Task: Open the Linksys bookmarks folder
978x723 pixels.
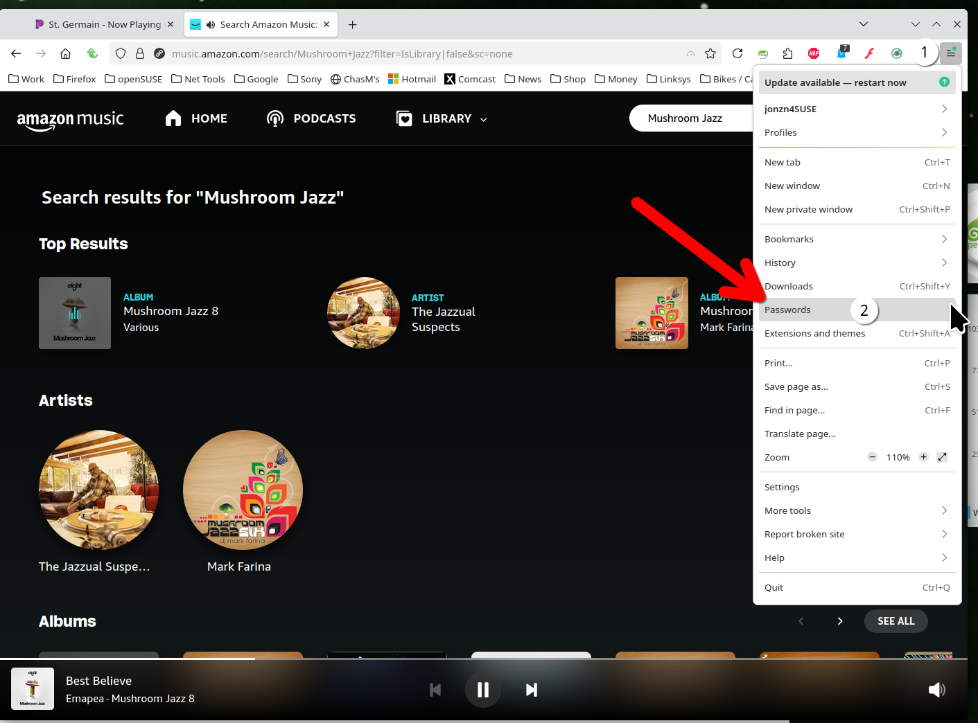Action: click(x=669, y=79)
